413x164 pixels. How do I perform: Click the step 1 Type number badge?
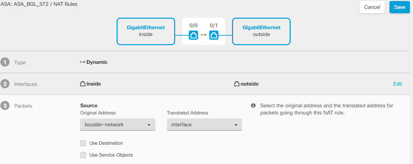click(5, 62)
